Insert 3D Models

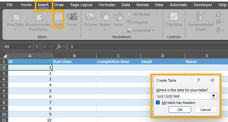click(139, 14)
